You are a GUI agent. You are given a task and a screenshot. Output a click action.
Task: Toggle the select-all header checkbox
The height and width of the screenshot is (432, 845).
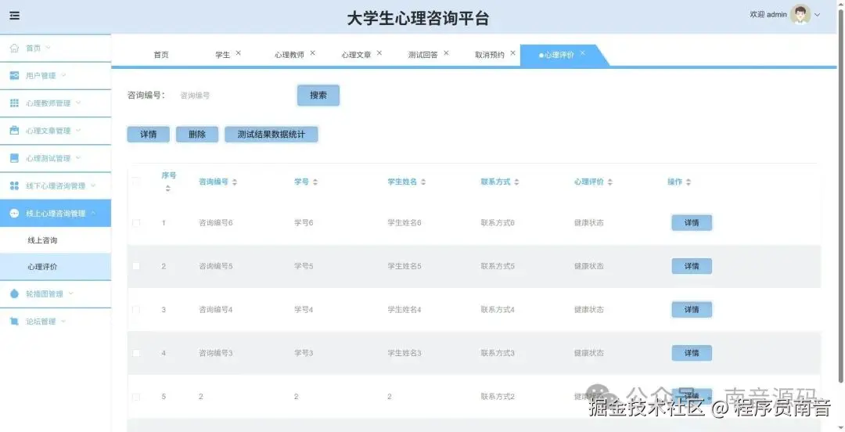click(136, 182)
